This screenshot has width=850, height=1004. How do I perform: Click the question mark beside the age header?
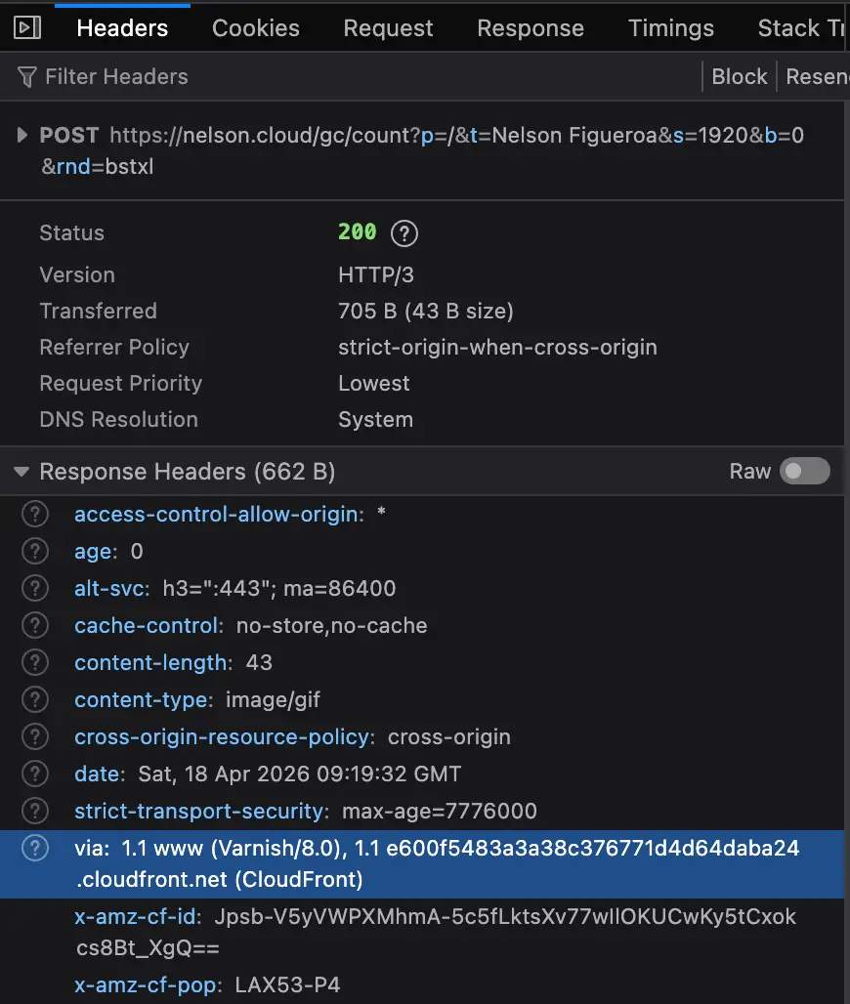tap(34, 551)
